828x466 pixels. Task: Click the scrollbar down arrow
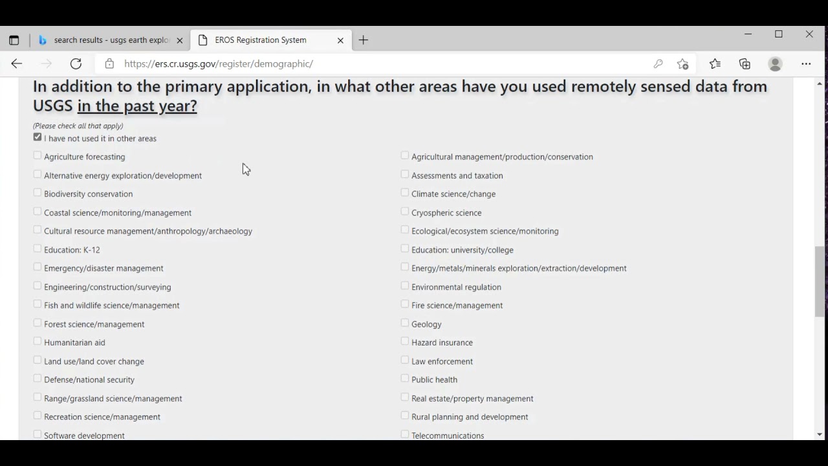pos(820,435)
